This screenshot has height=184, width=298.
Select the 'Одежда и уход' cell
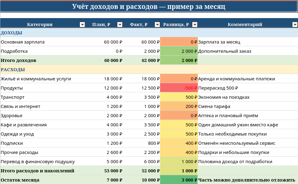point(43,134)
